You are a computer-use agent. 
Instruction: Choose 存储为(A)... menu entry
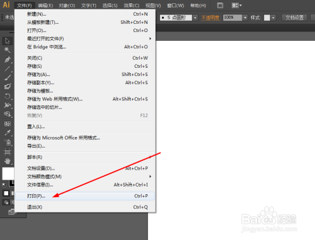pos(85,74)
